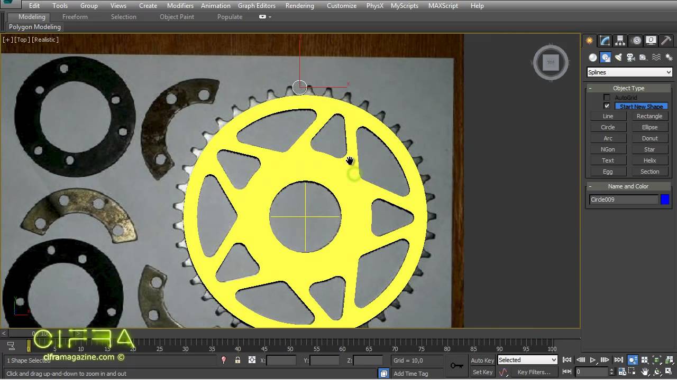The width and height of the screenshot is (677, 380).
Task: Open the MAXScript menu
Action: [443, 6]
